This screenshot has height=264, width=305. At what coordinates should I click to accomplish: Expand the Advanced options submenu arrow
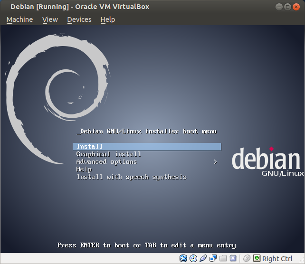coord(215,161)
